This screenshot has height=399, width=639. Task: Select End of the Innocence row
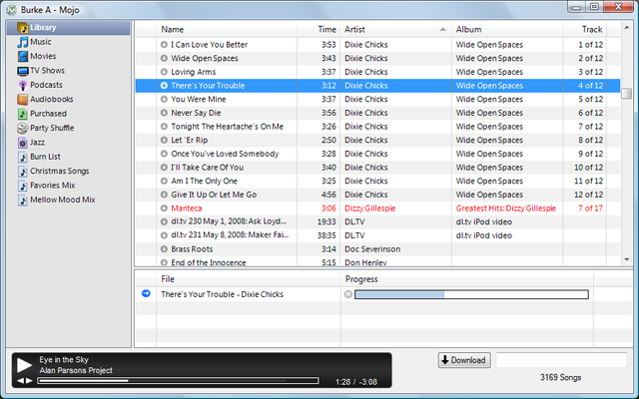(377, 262)
